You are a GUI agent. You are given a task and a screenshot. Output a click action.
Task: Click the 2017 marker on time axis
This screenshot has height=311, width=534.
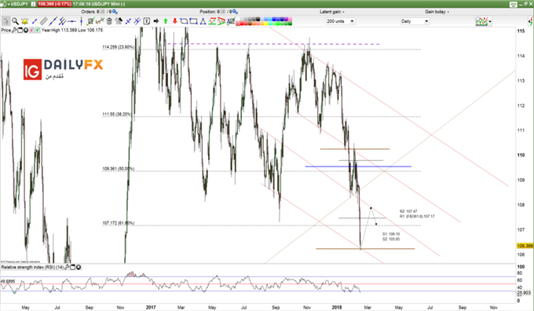click(151, 307)
